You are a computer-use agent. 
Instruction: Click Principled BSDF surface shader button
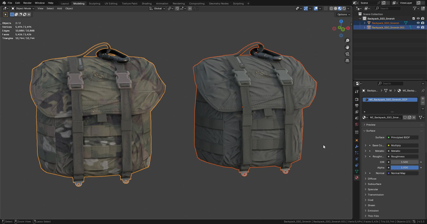click(402, 138)
